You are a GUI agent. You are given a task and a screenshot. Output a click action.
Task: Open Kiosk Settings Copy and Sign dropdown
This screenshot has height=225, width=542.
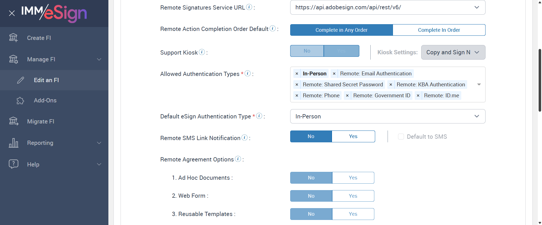[453, 52]
